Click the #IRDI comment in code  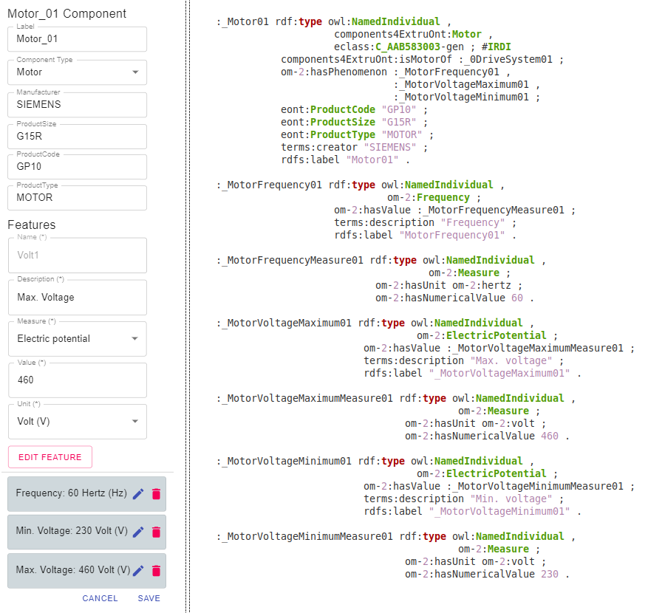(x=497, y=47)
